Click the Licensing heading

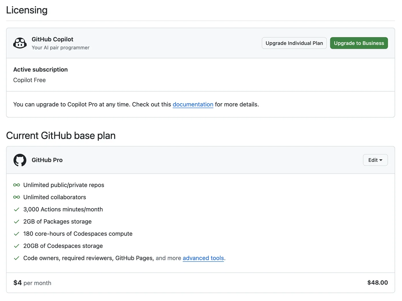27,10
